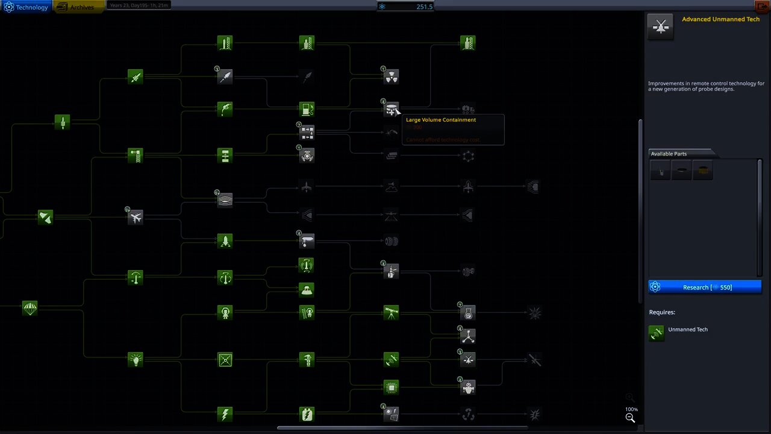Image resolution: width=771 pixels, height=434 pixels.
Task: Select the Advanced Unmanned Tech probe node
Action: (468, 360)
